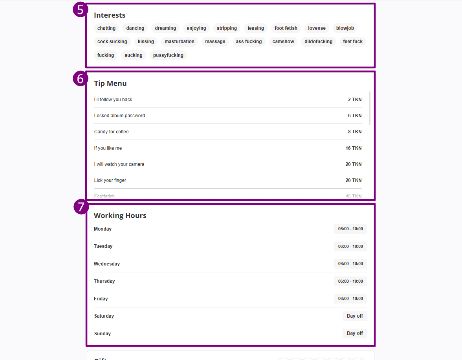The image size is (462, 360).
Task: Click the purple number 6 marker
Action: coord(81,79)
